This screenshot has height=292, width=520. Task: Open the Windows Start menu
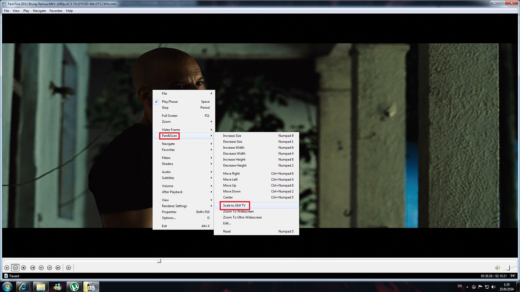7,286
